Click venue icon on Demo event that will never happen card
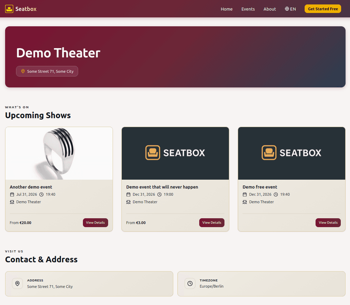The width and height of the screenshot is (350, 305). point(128,202)
